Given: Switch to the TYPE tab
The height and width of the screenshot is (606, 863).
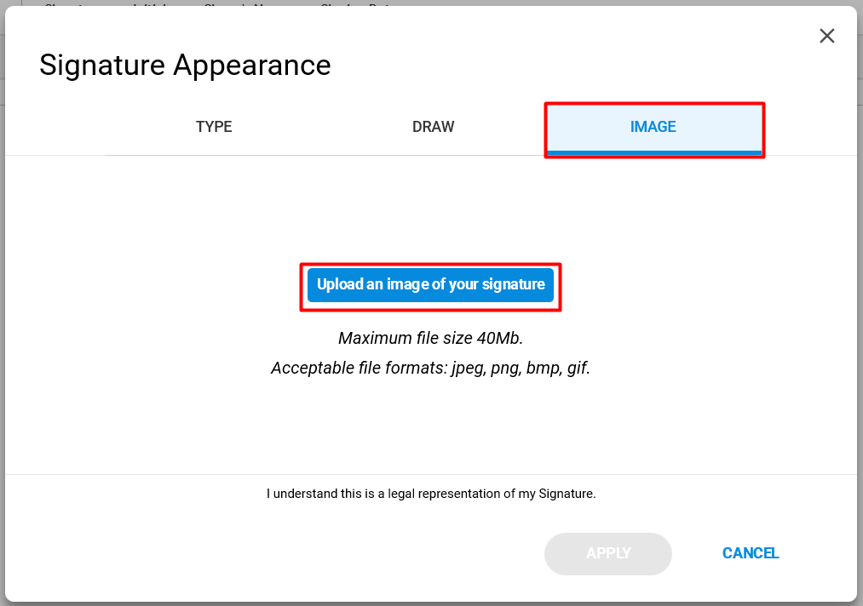Looking at the screenshot, I should [x=214, y=127].
